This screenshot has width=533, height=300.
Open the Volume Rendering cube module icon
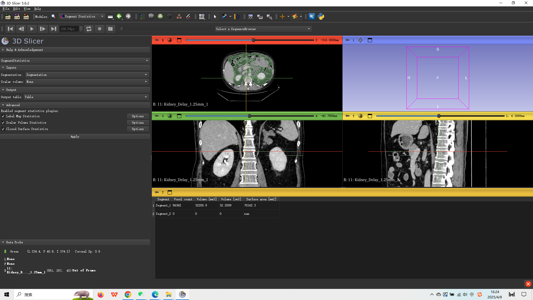151,17
